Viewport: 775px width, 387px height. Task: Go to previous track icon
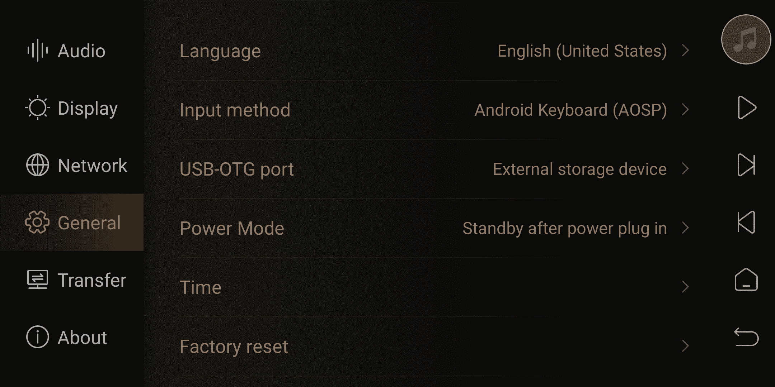point(746,222)
